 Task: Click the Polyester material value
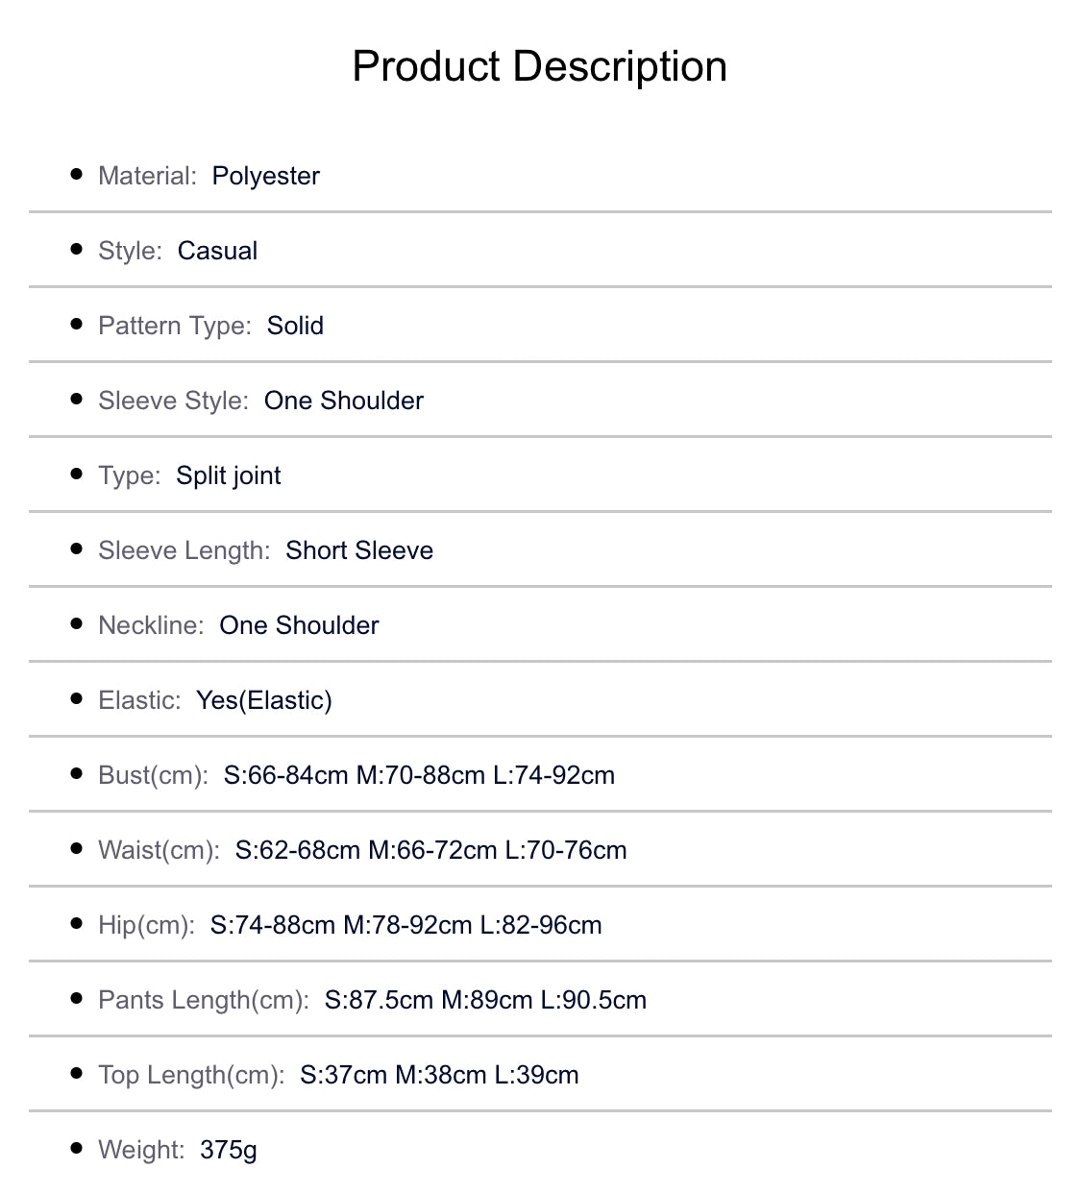pos(265,176)
